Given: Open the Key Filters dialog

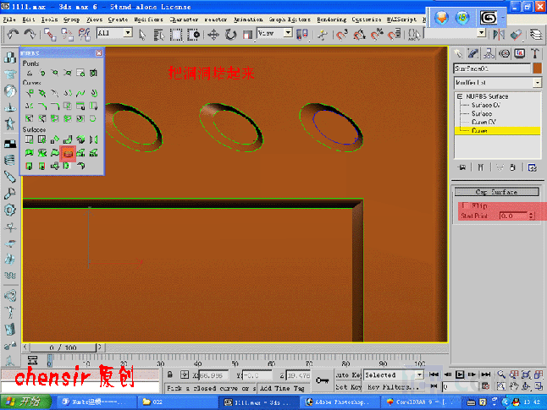Looking at the screenshot, I should pos(393,387).
